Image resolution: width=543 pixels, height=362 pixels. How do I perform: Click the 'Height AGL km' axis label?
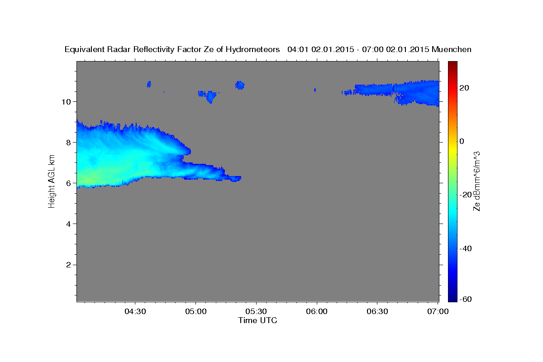tap(52, 181)
